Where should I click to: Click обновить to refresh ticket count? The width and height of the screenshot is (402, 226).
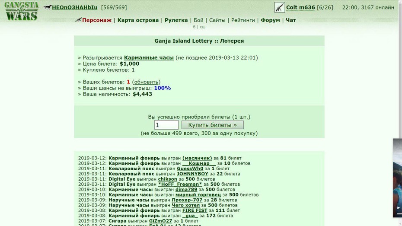[146, 82]
